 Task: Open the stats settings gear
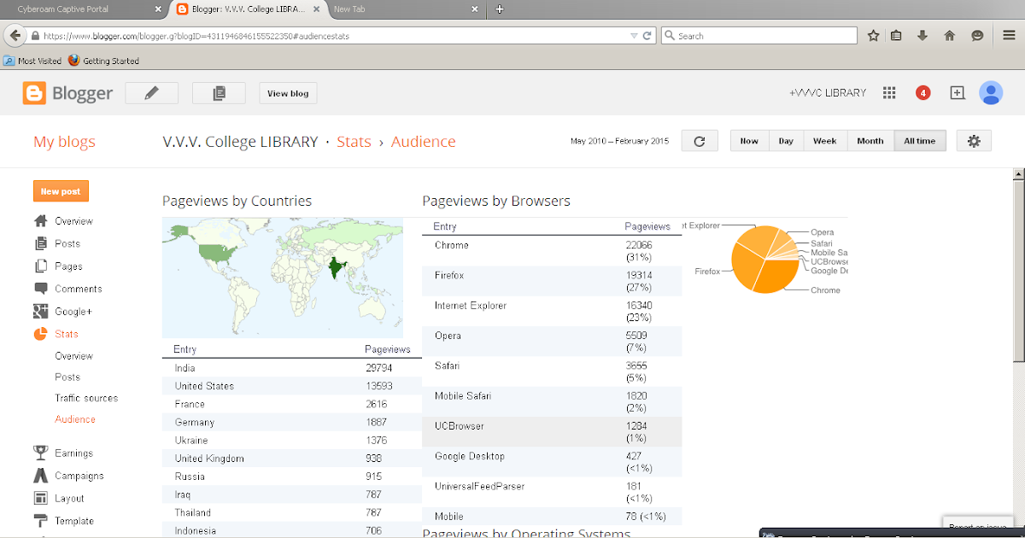click(974, 141)
